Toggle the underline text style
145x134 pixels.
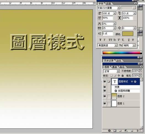(129, 40)
